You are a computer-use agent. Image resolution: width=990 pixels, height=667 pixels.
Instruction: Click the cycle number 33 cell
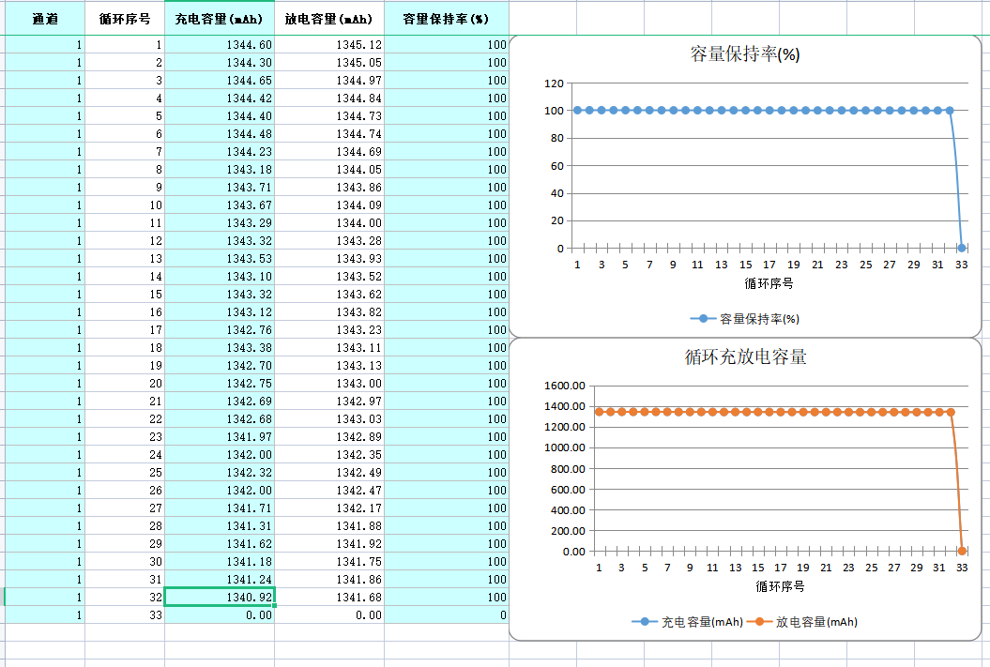125,615
